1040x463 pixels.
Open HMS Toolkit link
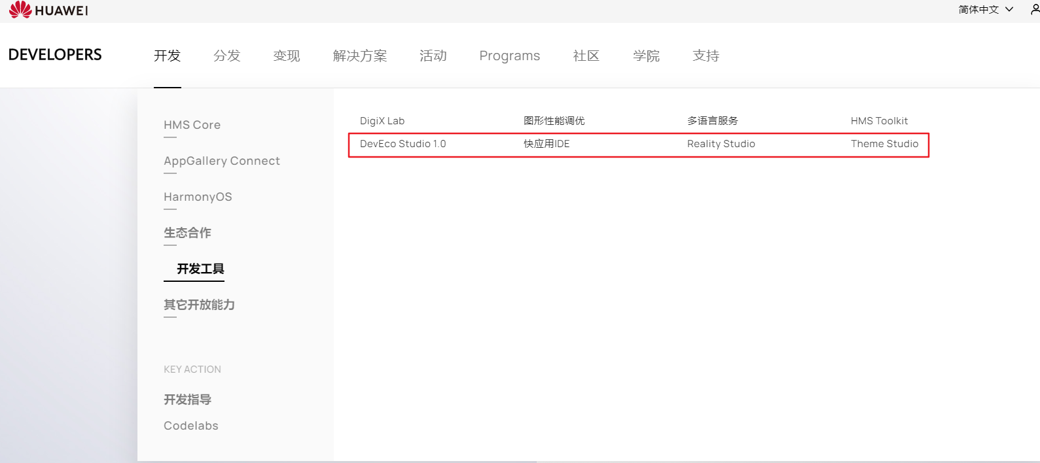pos(879,121)
